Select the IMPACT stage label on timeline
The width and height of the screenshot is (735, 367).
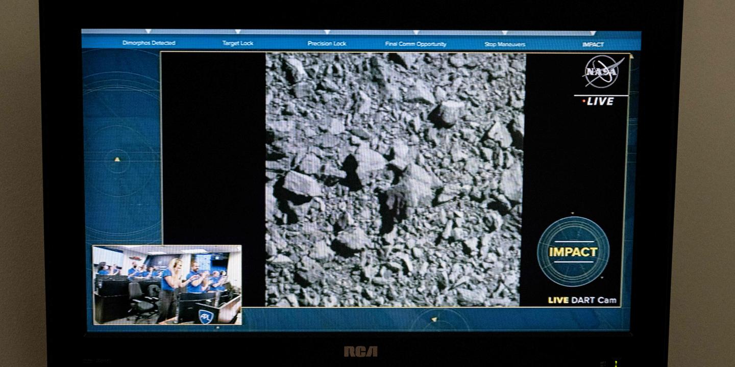594,44
